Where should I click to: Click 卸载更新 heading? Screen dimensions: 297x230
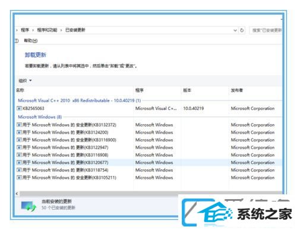coord(36,55)
